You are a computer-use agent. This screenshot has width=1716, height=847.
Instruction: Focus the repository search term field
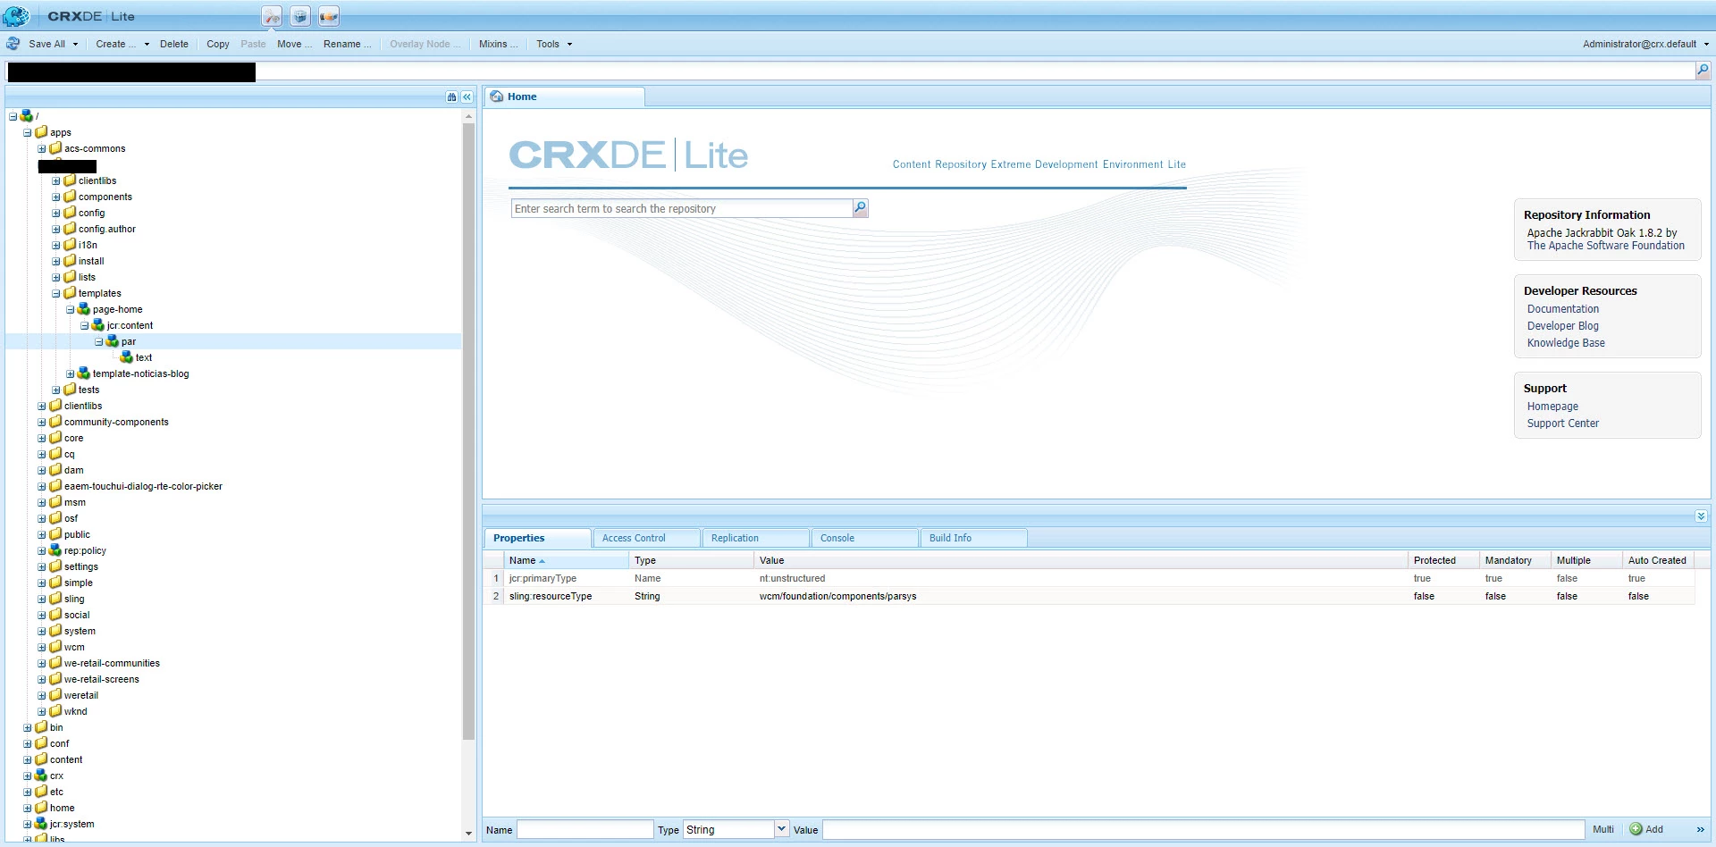tap(682, 208)
